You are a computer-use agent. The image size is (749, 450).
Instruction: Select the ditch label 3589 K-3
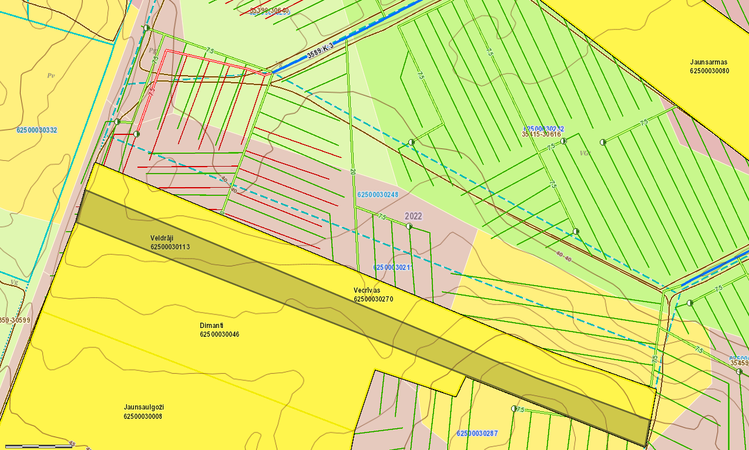pos(320,52)
